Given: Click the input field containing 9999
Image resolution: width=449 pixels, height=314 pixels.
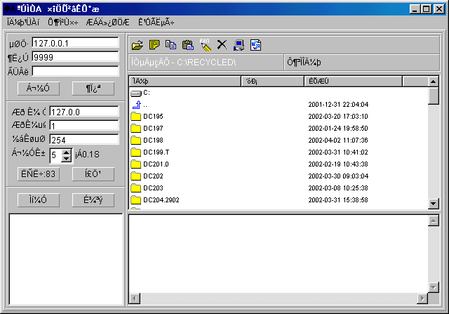Looking at the screenshot, I should point(76,56).
